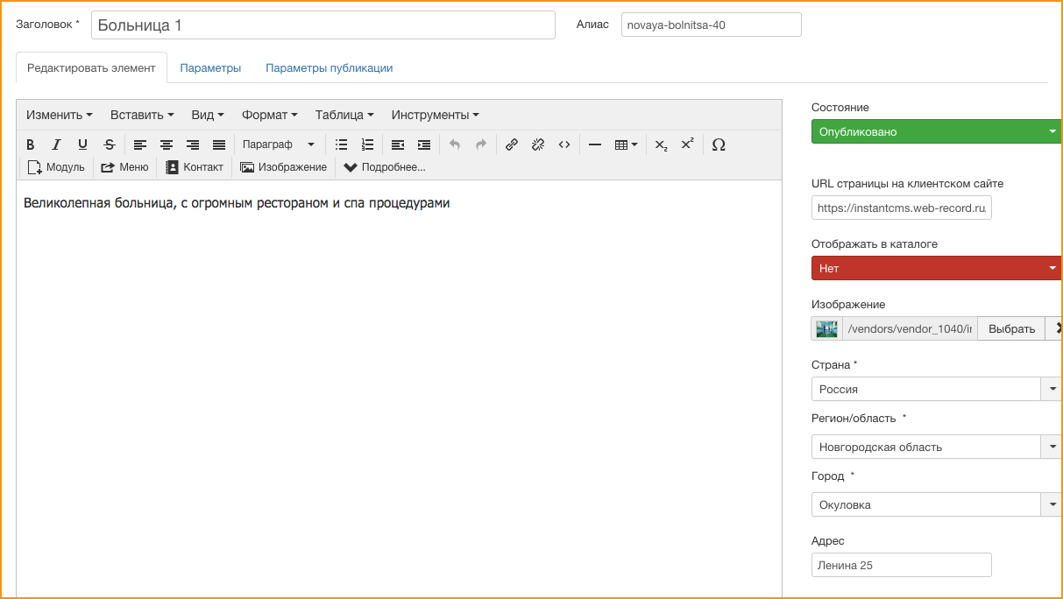Switch to Параметры публикации tab

click(x=330, y=67)
